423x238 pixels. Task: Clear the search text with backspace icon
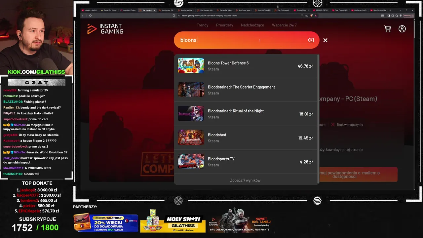311,40
